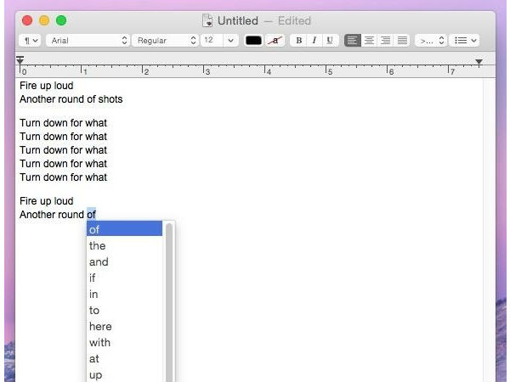Click the Untitled document icon in title bar
The width and height of the screenshot is (510, 382).
(x=207, y=20)
